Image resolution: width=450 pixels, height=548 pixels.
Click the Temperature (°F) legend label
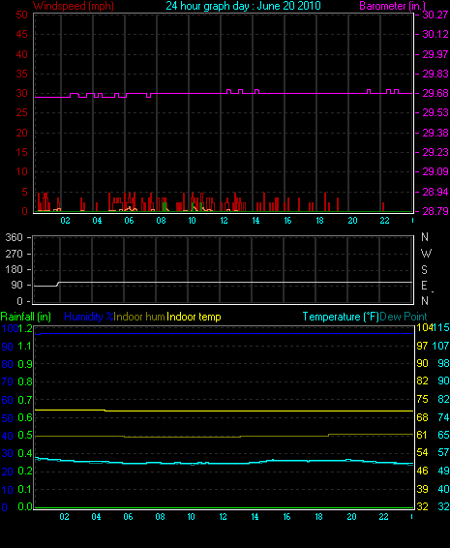[x=341, y=317]
